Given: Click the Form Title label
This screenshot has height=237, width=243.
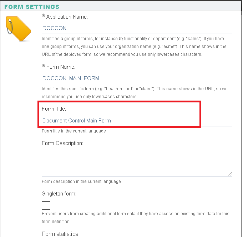Looking at the screenshot, I should pos(54,109).
